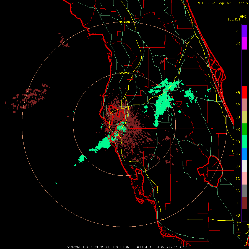Click the BD legend label

coord(237,117)
